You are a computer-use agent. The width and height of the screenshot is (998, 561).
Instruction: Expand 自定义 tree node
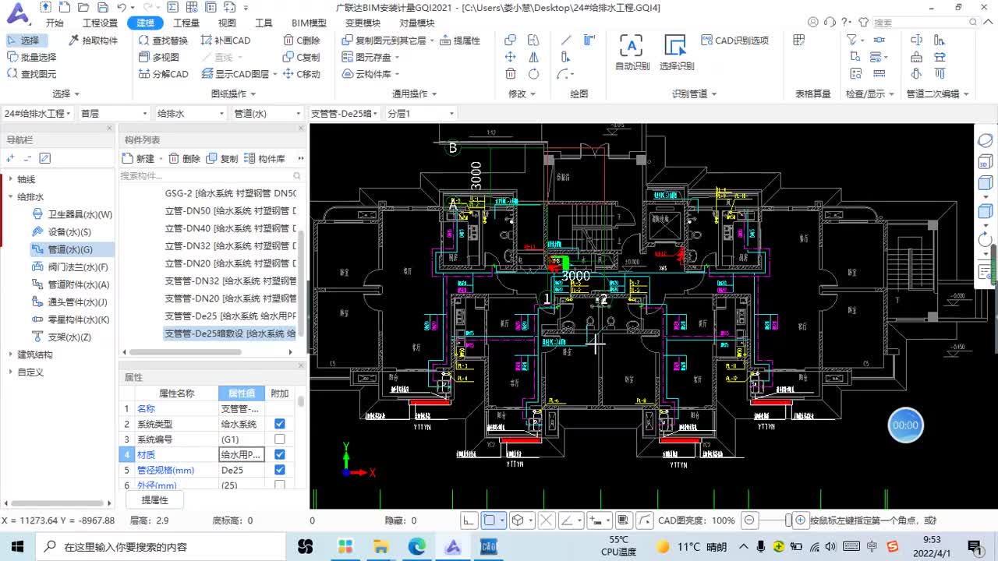10,372
